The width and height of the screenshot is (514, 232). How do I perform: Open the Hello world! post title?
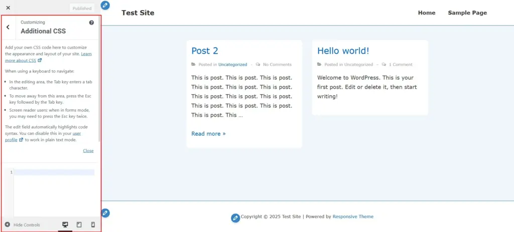pyautogui.click(x=343, y=51)
